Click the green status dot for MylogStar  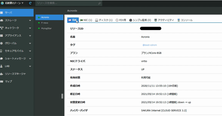pyautogui.click(x=39, y=29)
